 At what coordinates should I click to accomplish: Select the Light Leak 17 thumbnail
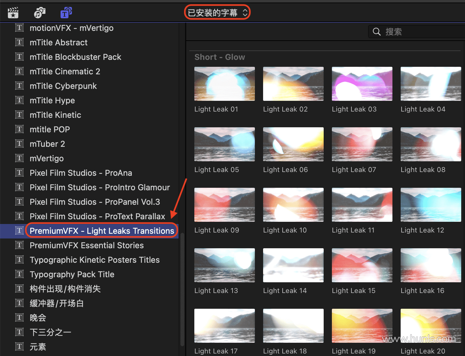[225, 326]
